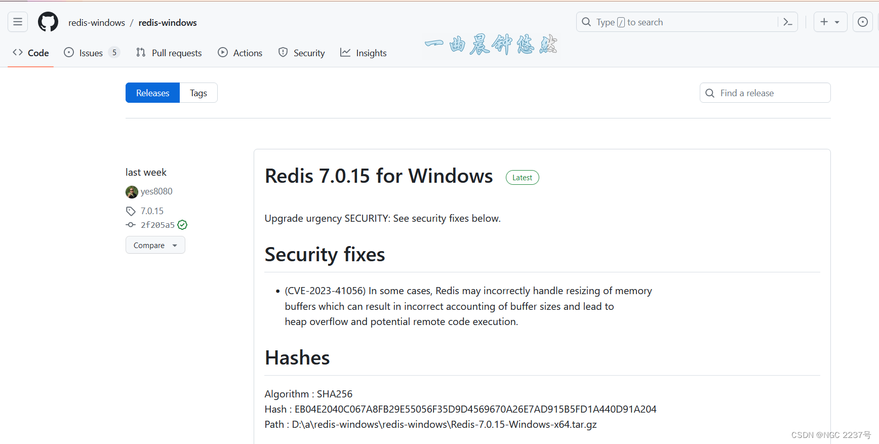Screen dimensions: 879x444
Task: Click the Security fixes heading
Action: pos(325,255)
